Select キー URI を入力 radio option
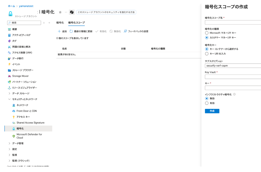The image size is (261, 172). 207,54
